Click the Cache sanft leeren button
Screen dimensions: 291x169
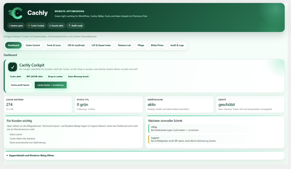tap(20, 85)
